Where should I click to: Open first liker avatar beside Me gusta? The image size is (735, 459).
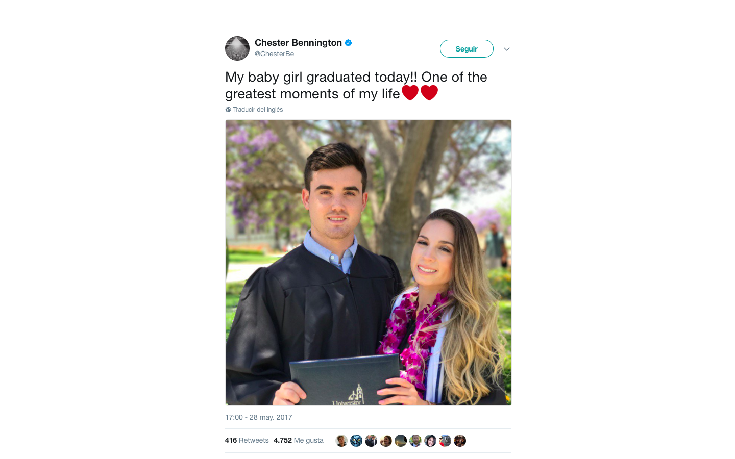click(341, 441)
